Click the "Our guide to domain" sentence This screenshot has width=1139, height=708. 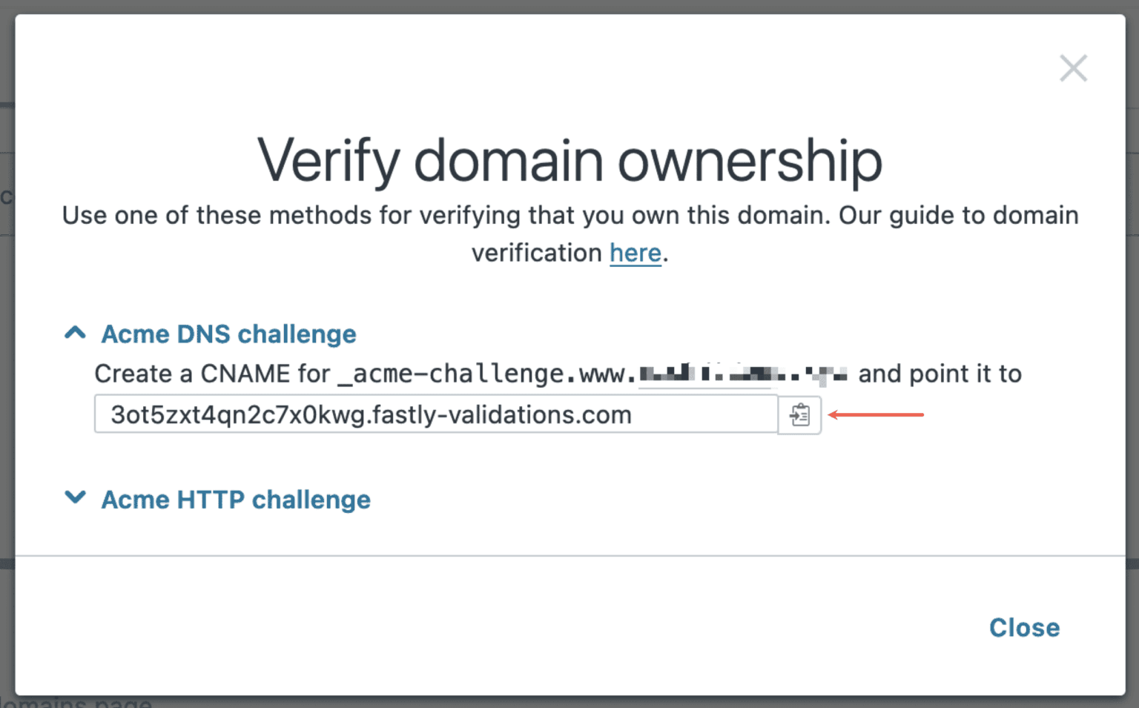point(958,216)
